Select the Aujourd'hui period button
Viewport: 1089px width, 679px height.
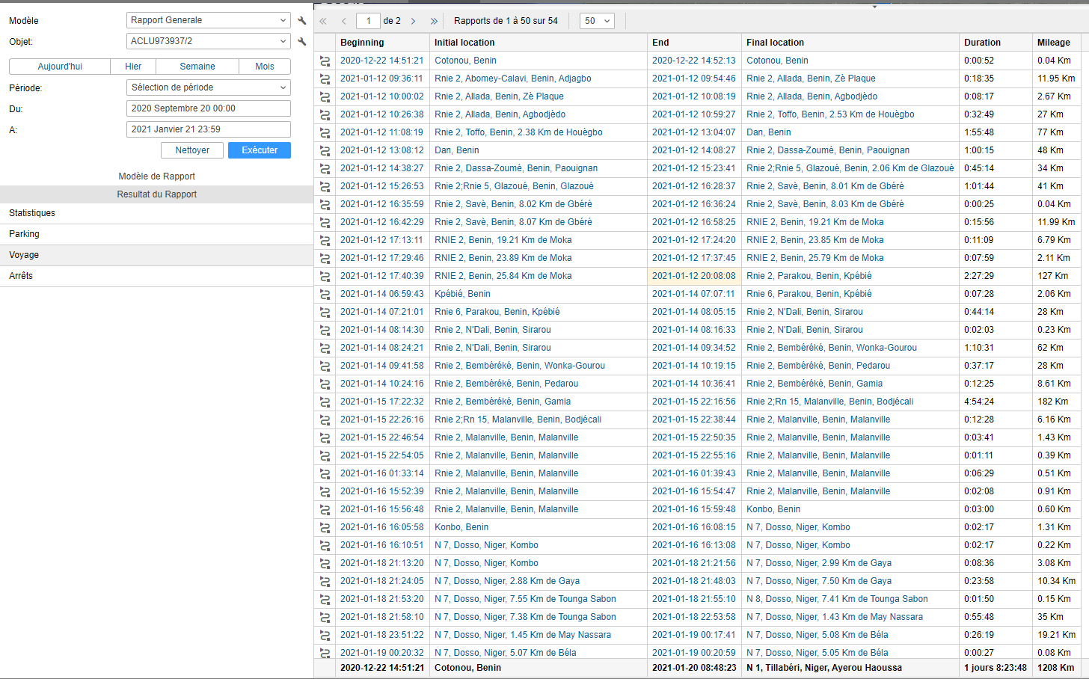[x=60, y=67]
